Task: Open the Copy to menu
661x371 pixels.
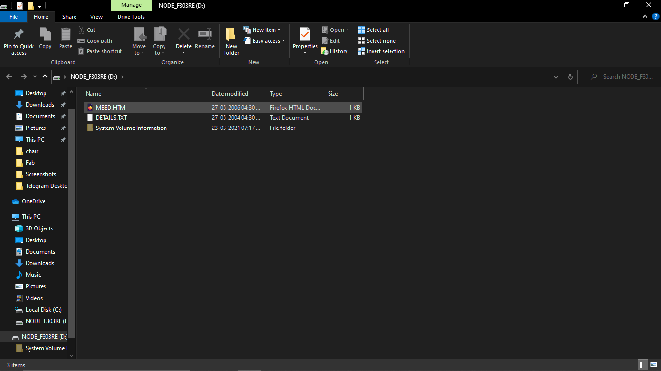Action: [160, 42]
